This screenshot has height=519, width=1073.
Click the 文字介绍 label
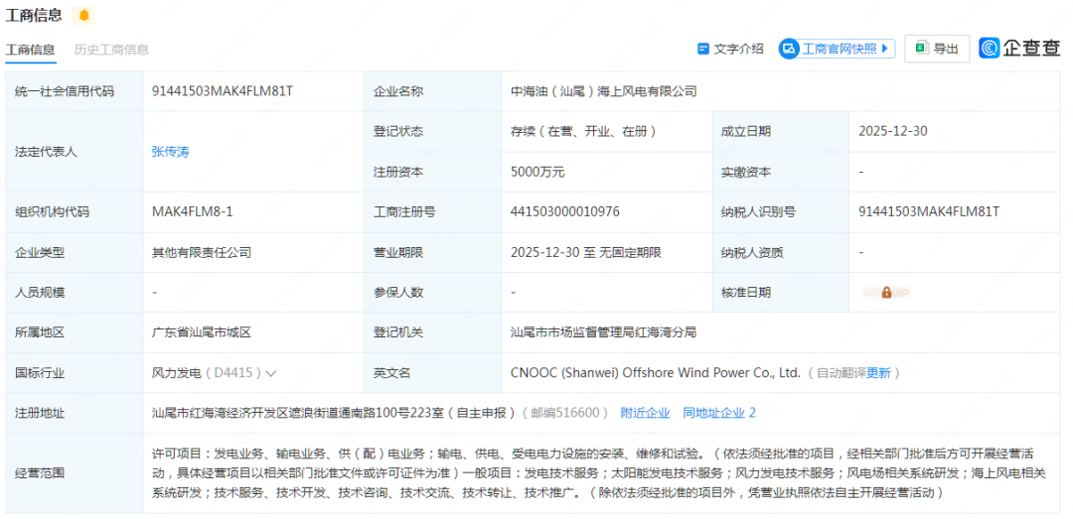coord(738,49)
